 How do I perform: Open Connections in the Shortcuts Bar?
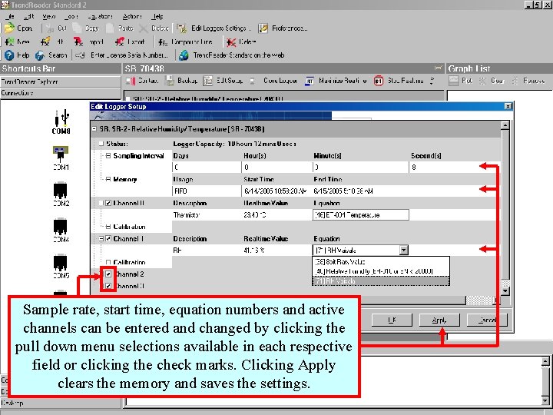pos(61,93)
